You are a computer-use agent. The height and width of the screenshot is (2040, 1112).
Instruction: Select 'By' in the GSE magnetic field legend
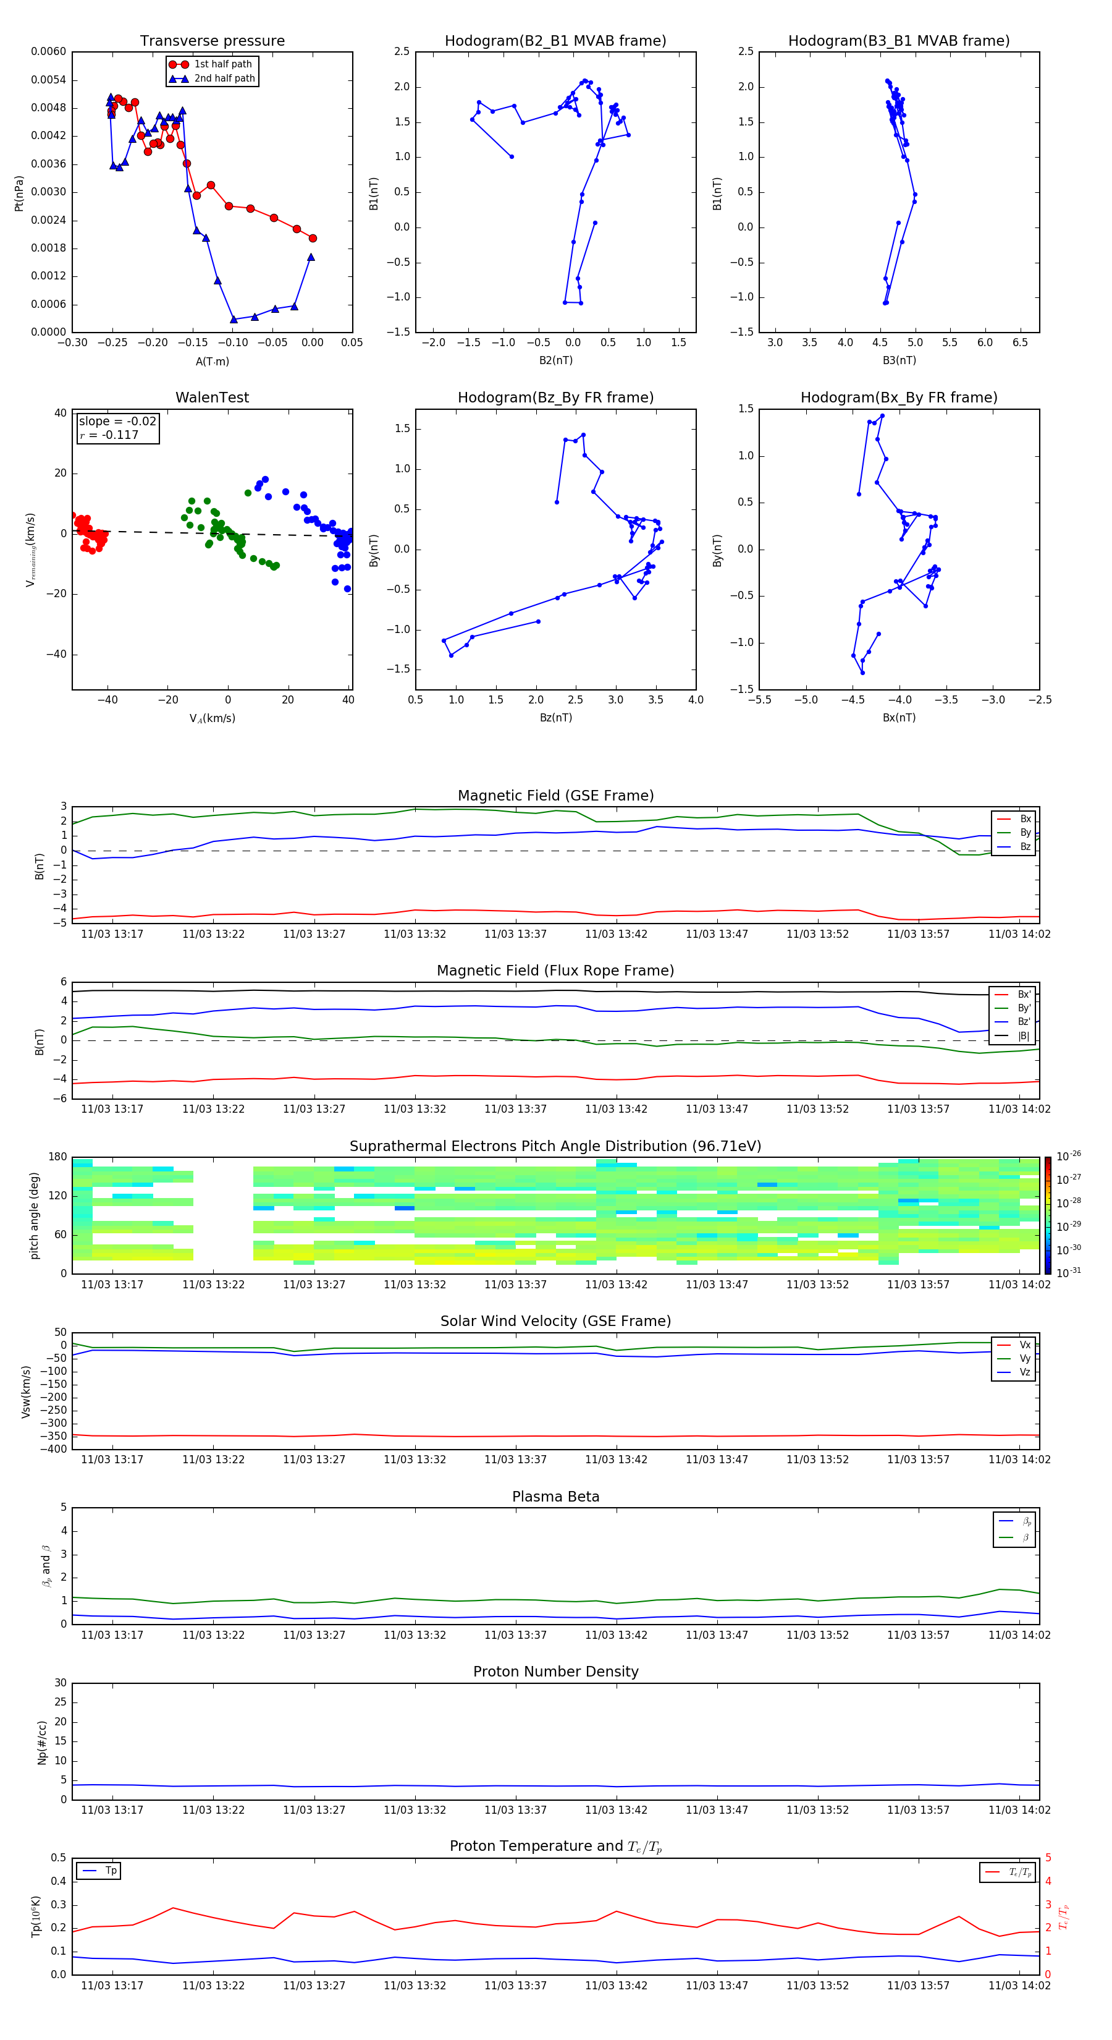click(x=1014, y=832)
